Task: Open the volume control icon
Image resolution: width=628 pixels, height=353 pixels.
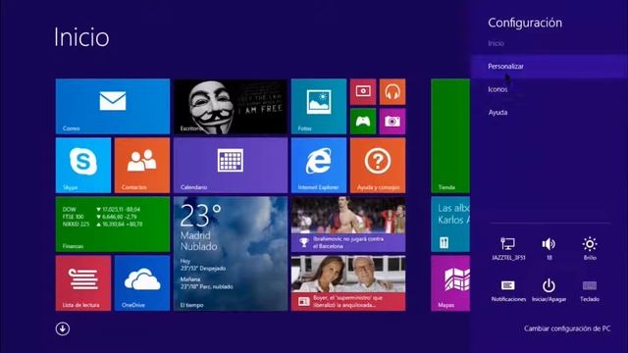Action: coord(549,248)
